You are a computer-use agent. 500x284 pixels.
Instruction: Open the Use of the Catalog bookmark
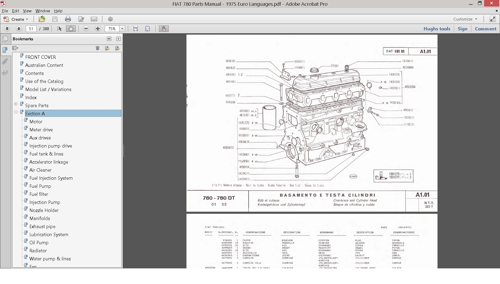click(44, 81)
